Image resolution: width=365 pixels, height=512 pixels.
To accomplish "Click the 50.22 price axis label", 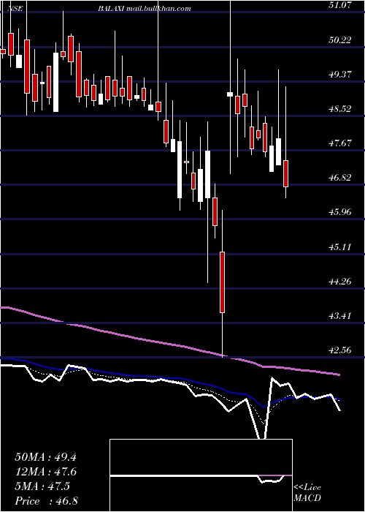I will pyautogui.click(x=340, y=39).
